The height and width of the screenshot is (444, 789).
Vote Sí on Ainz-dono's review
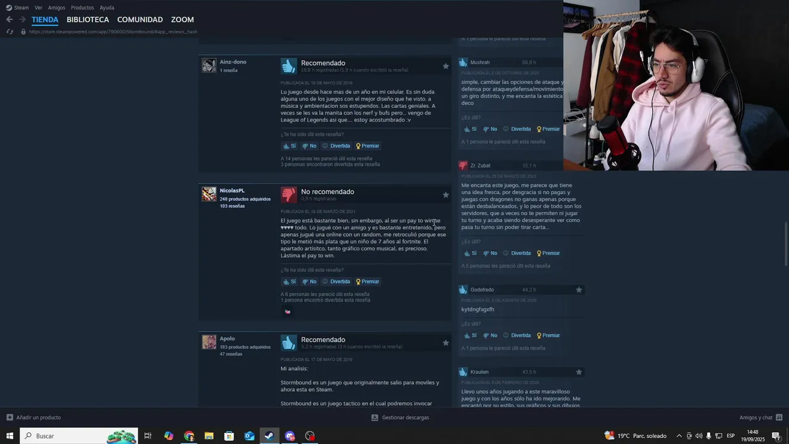point(289,146)
